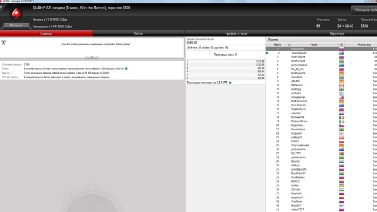Click the flag icon for player Andry Talent
377x212 pixels.
pos(341,57)
